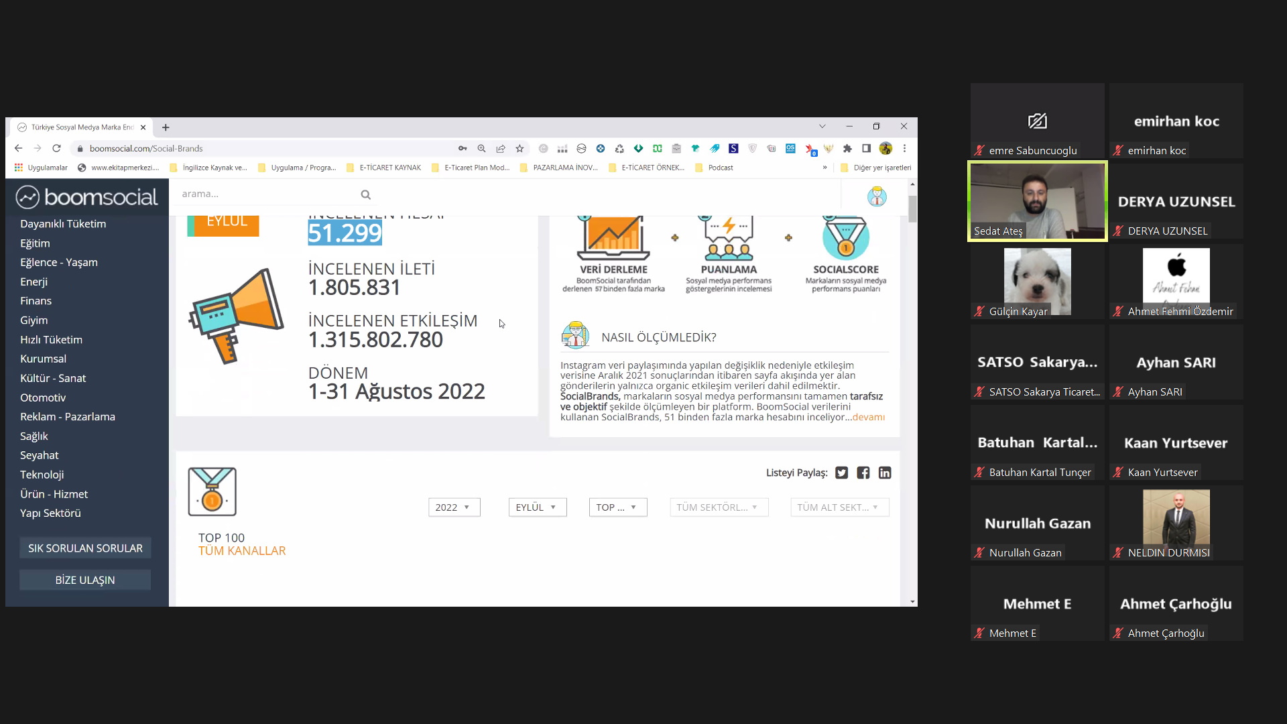Share the list on Facebook
1287x724 pixels.
tap(863, 473)
